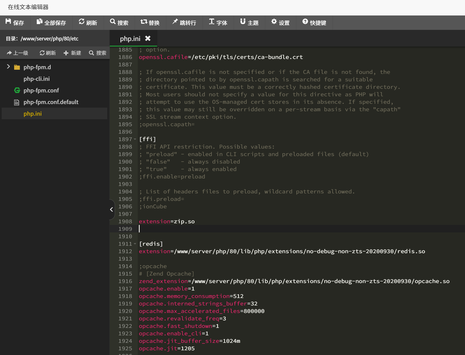Click on opcache.memory_consumption=512 line
Screen dimensions: 465x355
pyautogui.click(x=191, y=296)
